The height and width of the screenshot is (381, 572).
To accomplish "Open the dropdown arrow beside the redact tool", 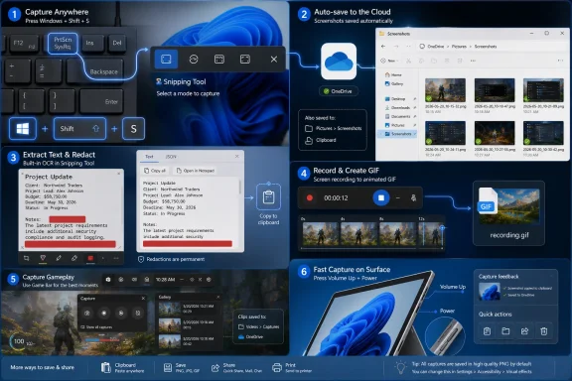I will click(x=103, y=258).
